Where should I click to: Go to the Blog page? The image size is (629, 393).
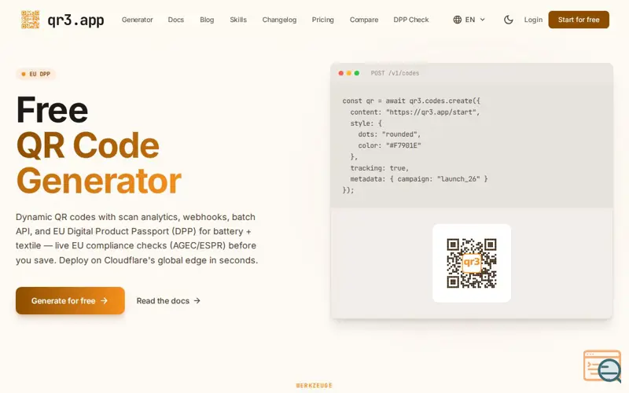click(207, 20)
